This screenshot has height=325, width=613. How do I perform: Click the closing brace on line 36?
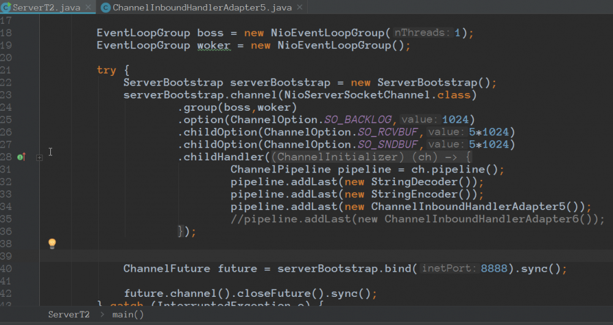point(181,231)
